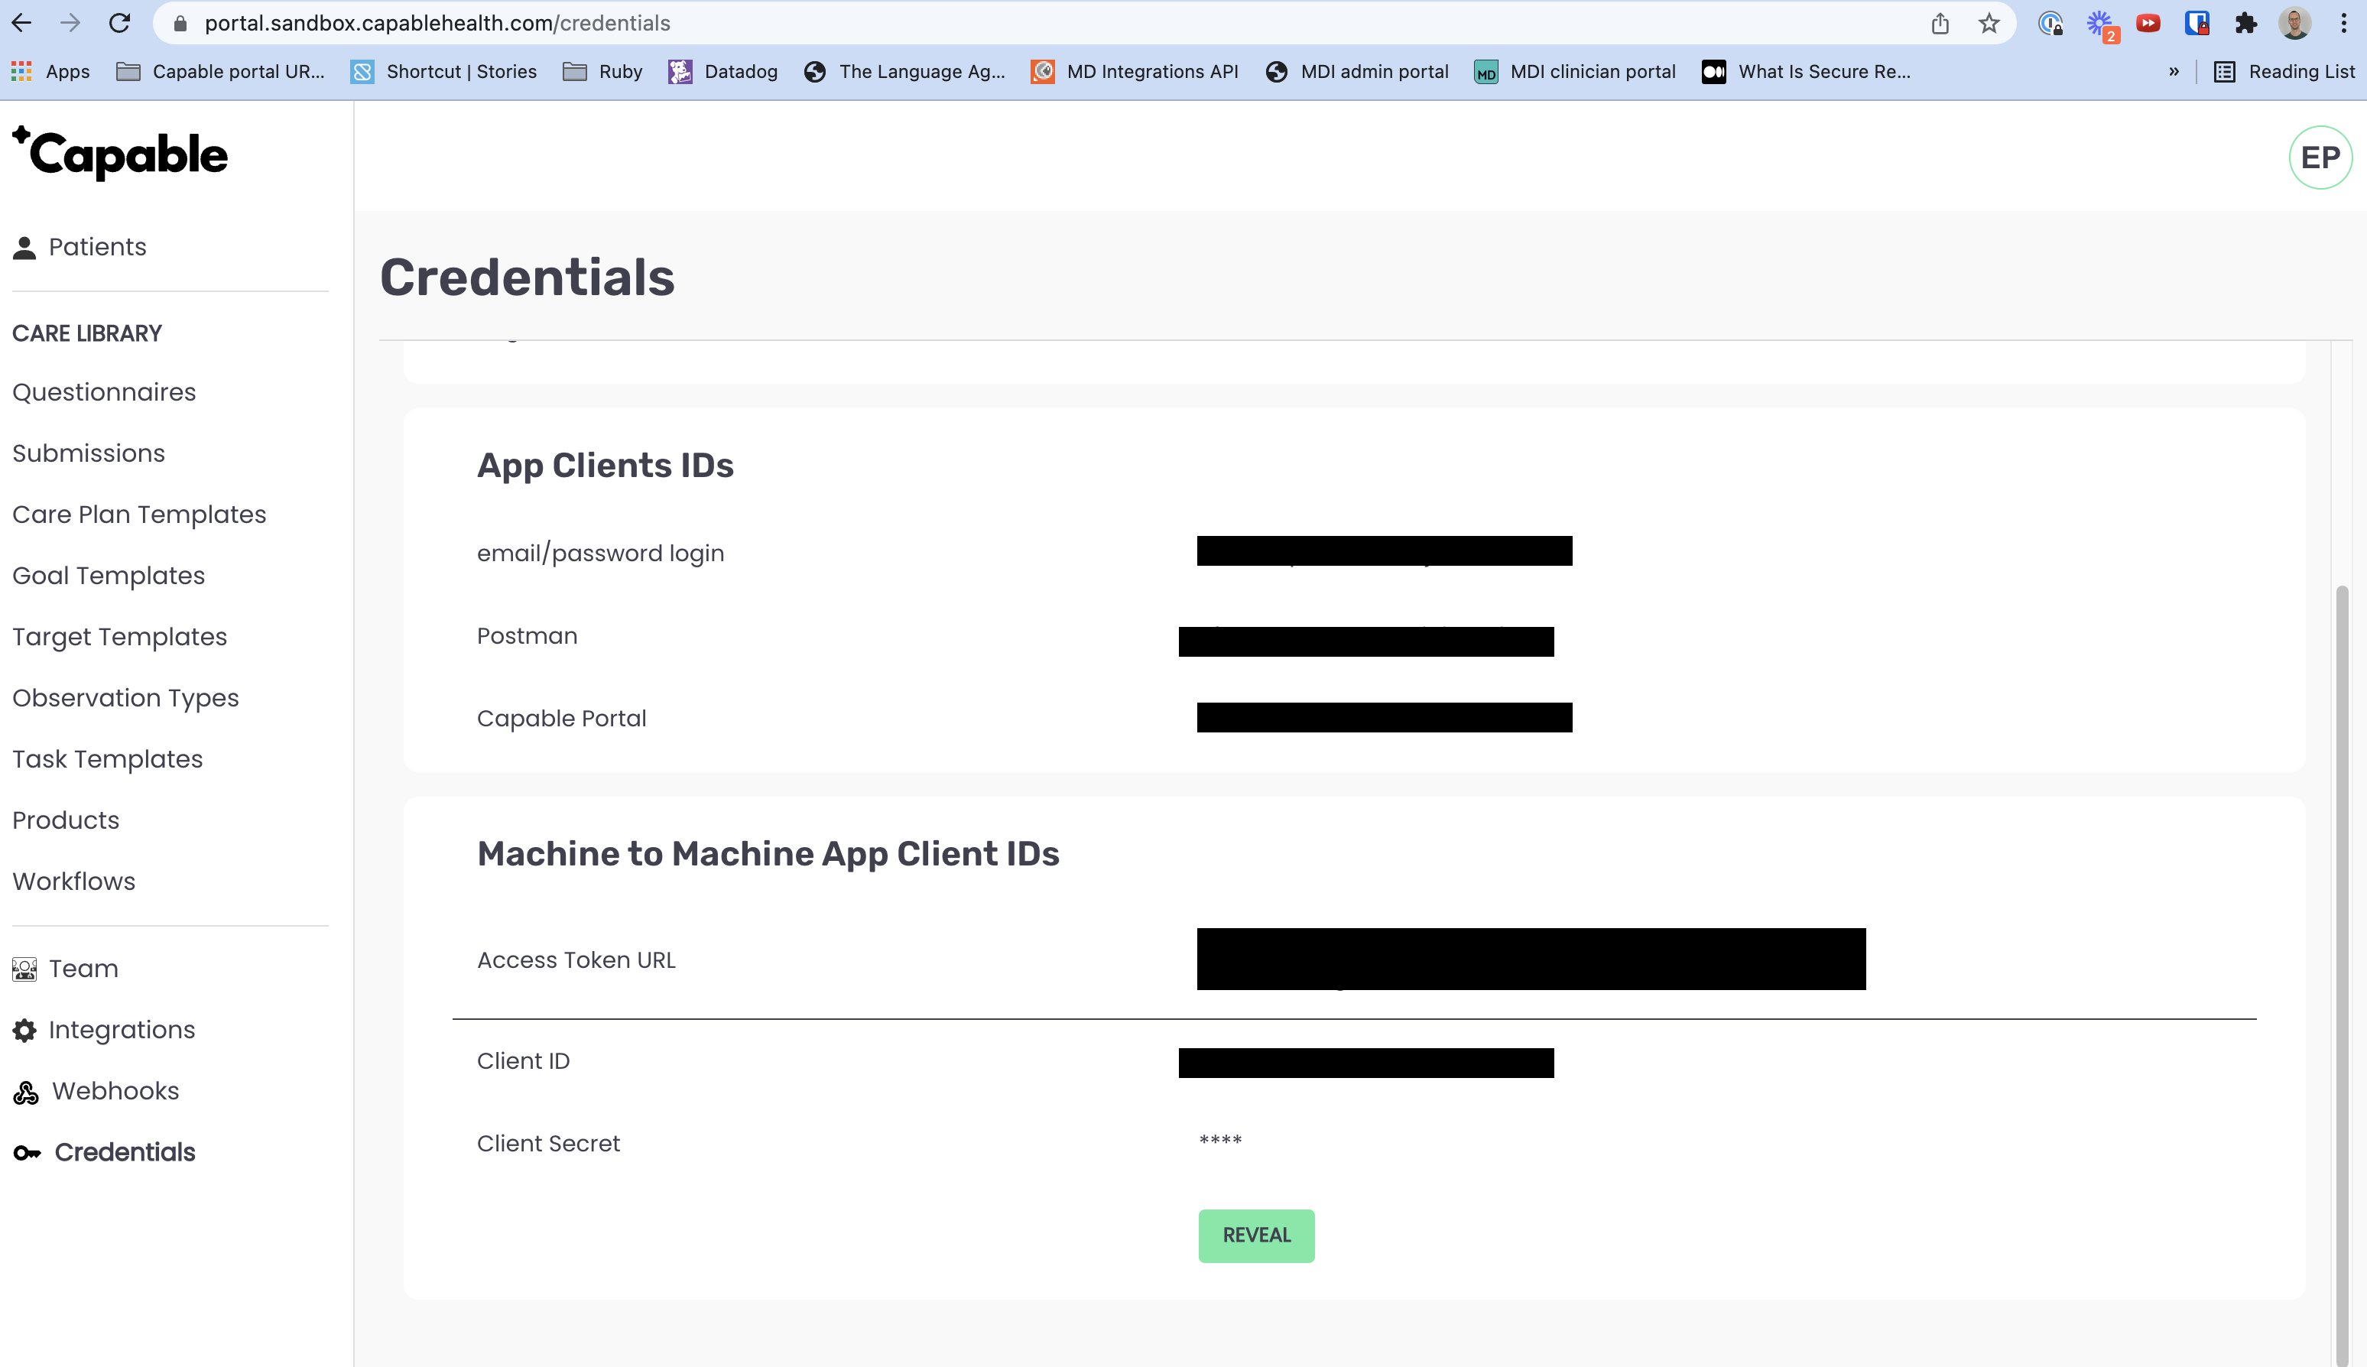This screenshot has width=2367, height=1367.
Task: Click the Webhooks icon in sidebar
Action: tap(26, 1092)
